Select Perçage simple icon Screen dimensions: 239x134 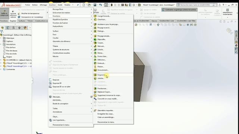tap(95, 36)
